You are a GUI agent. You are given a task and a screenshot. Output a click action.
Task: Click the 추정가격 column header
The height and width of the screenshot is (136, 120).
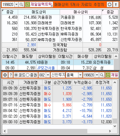pyautogui.click(x=102, y=83)
